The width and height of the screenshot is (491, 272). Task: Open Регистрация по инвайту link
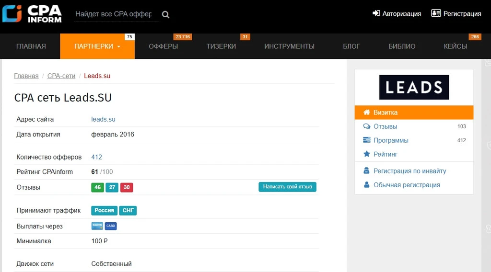pos(409,171)
